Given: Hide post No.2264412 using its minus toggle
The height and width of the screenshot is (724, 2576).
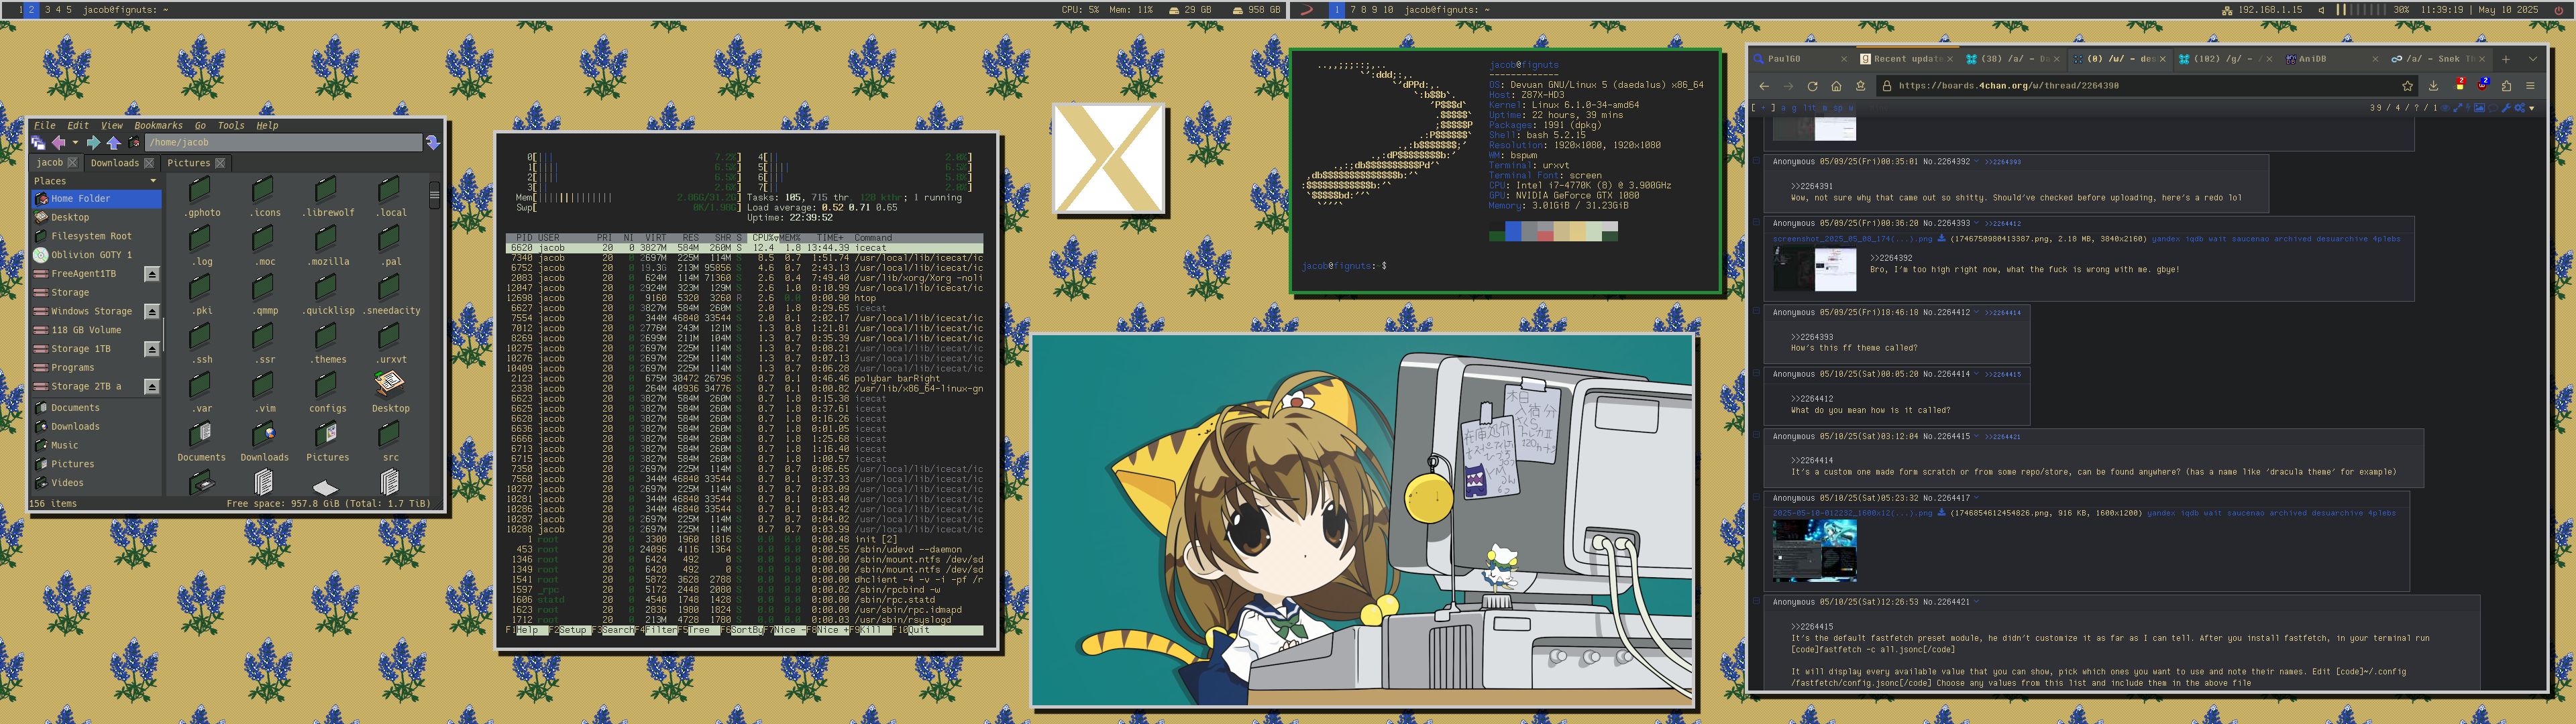Looking at the screenshot, I should pos(1757,311).
